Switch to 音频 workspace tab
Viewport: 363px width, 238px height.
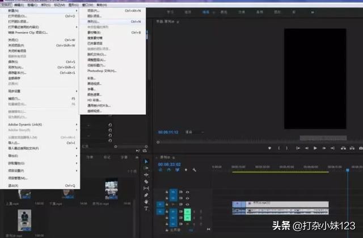pos(260,12)
